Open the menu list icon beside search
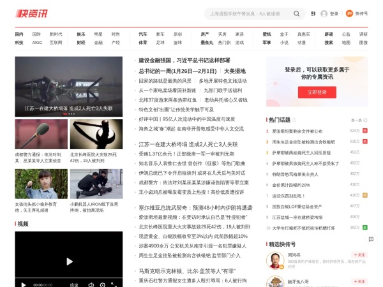Screen dimensions: 383x287 [x=313, y=13]
